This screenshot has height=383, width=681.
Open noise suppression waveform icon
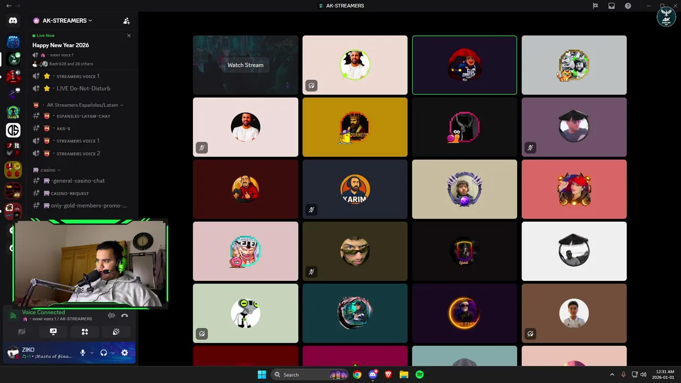[x=111, y=315]
